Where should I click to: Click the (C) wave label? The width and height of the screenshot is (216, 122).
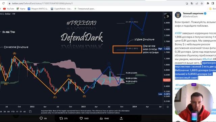point(55,97)
